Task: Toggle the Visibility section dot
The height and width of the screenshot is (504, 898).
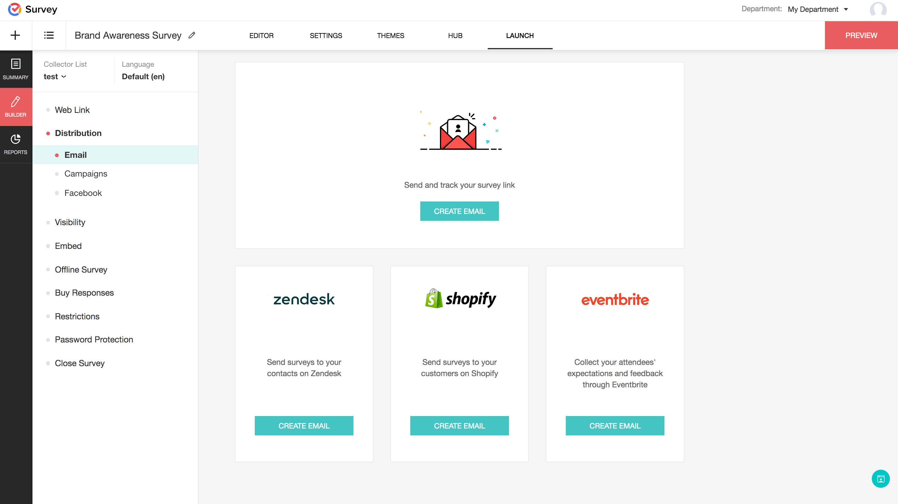Action: tap(48, 222)
